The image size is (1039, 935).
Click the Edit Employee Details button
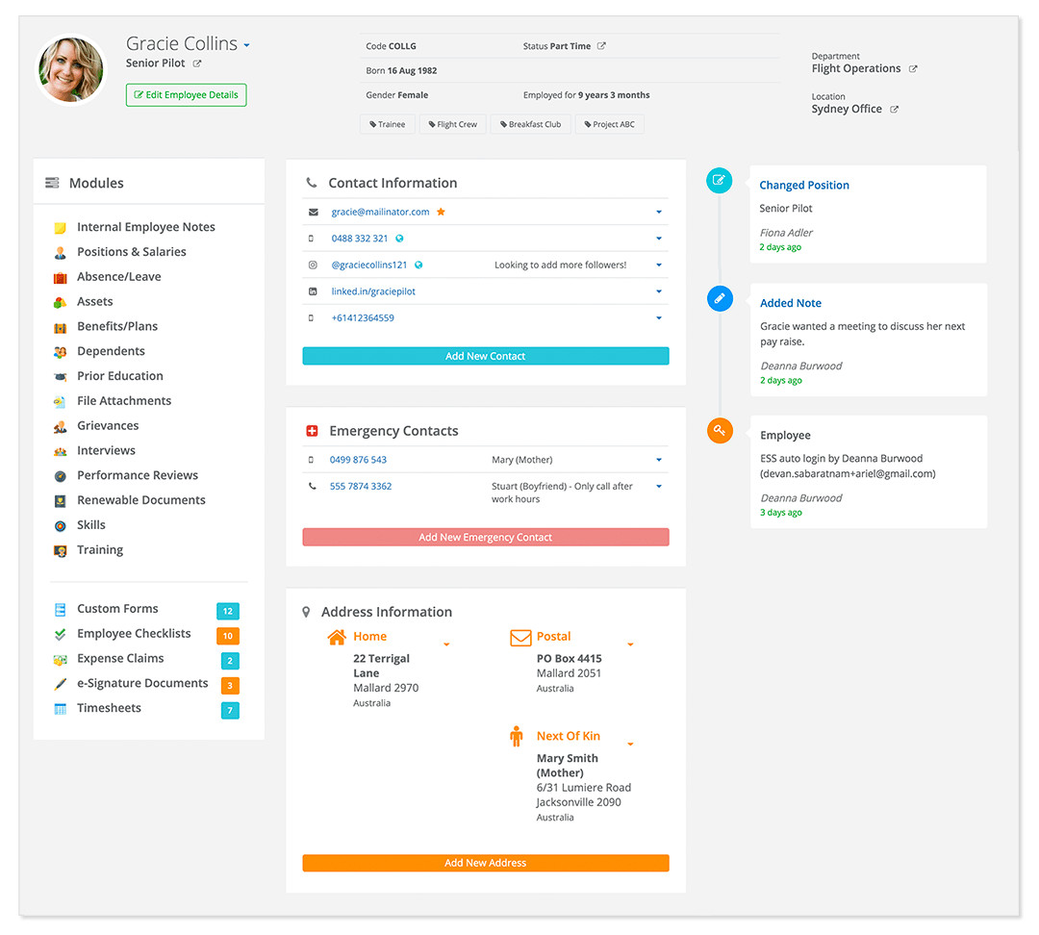tap(186, 94)
